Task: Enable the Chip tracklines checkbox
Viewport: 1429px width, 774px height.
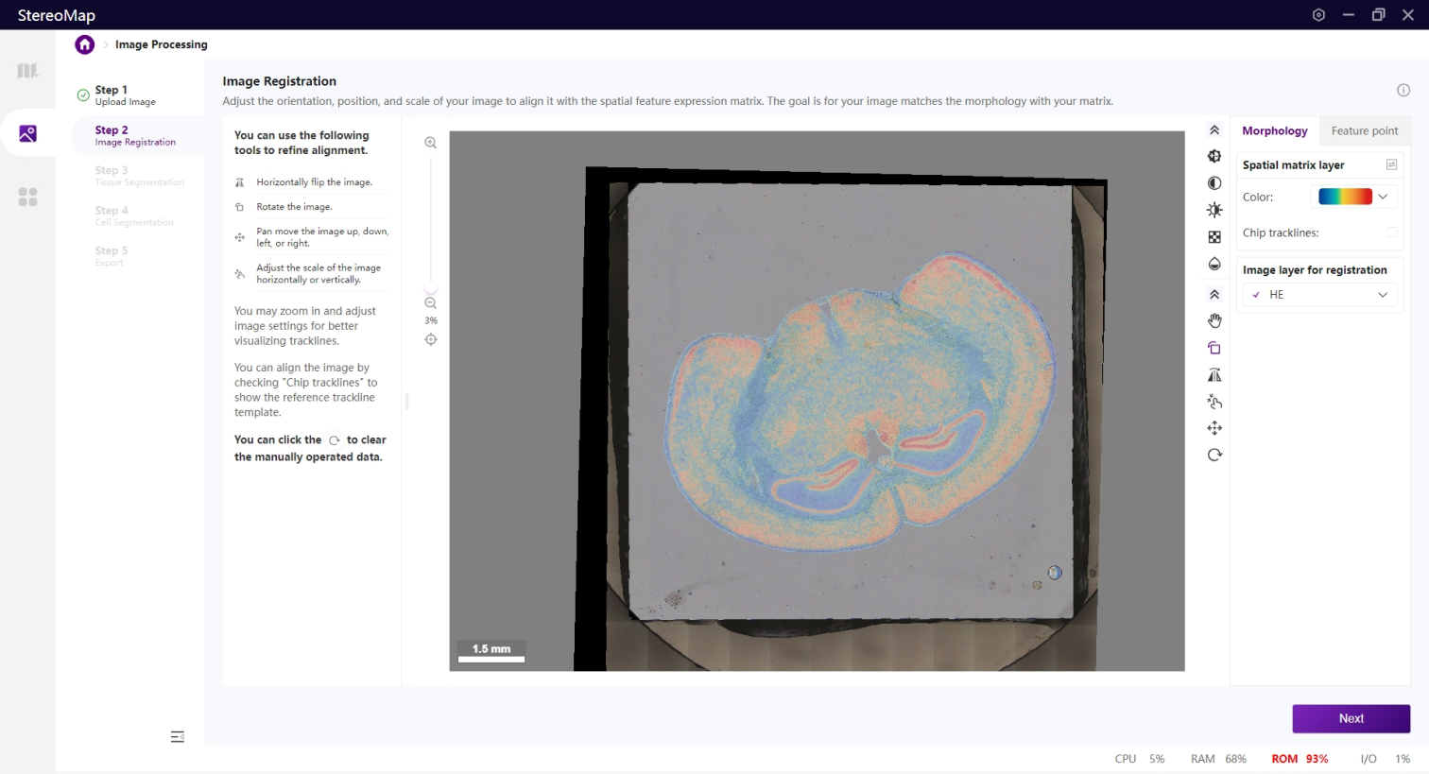Action: click(1391, 232)
